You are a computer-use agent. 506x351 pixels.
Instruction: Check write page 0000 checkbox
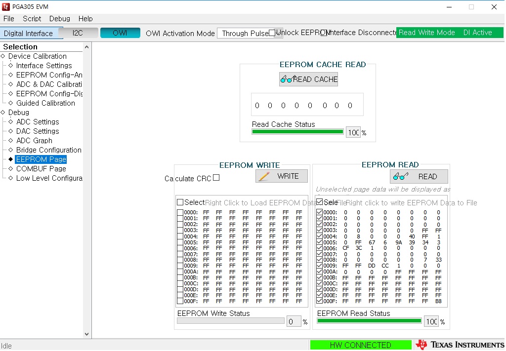[x=180, y=212]
